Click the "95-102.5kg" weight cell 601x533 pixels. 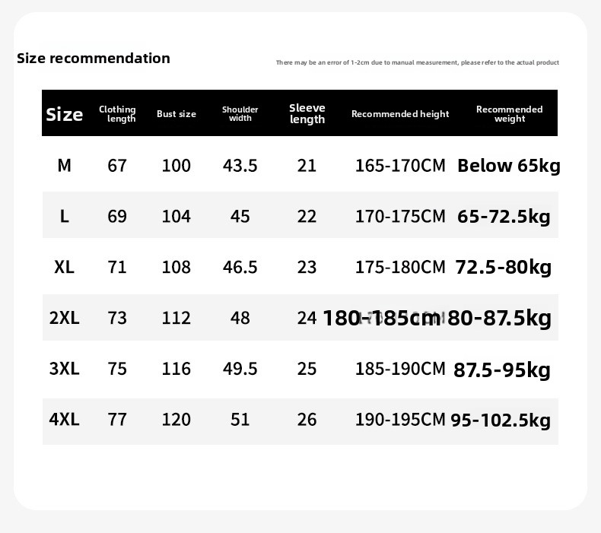[x=501, y=420]
